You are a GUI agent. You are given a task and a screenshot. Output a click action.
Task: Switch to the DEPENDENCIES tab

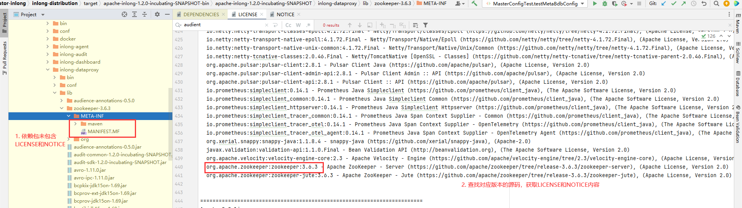(x=201, y=14)
